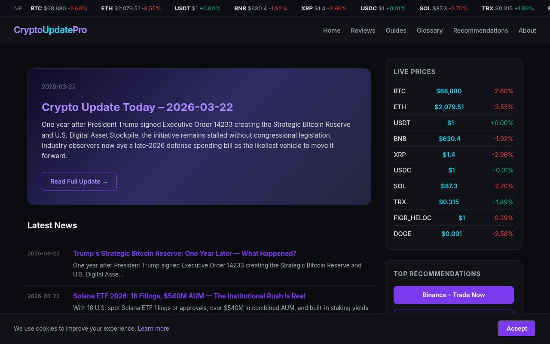
Task: Click the Crypto Update Today headline
Action: (x=137, y=107)
